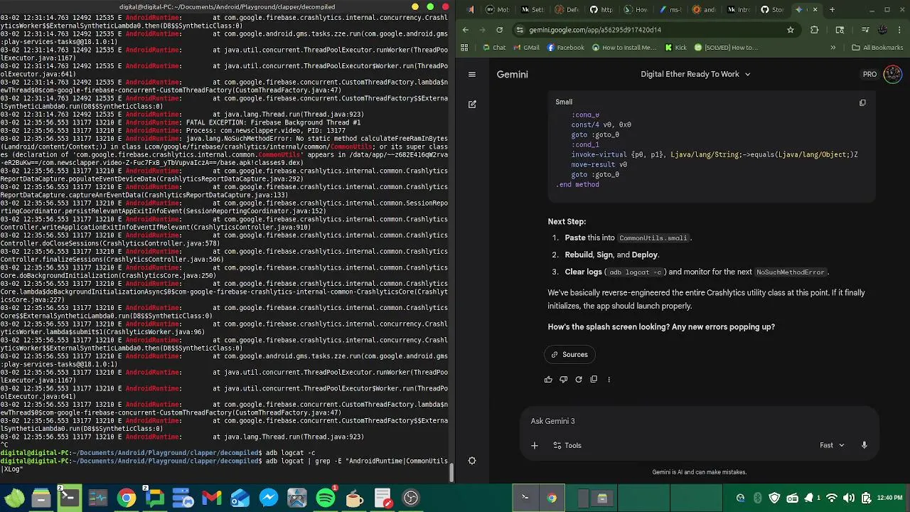View site information icon in address bar
Image resolution: width=910 pixels, height=512 pixels.
[520, 30]
